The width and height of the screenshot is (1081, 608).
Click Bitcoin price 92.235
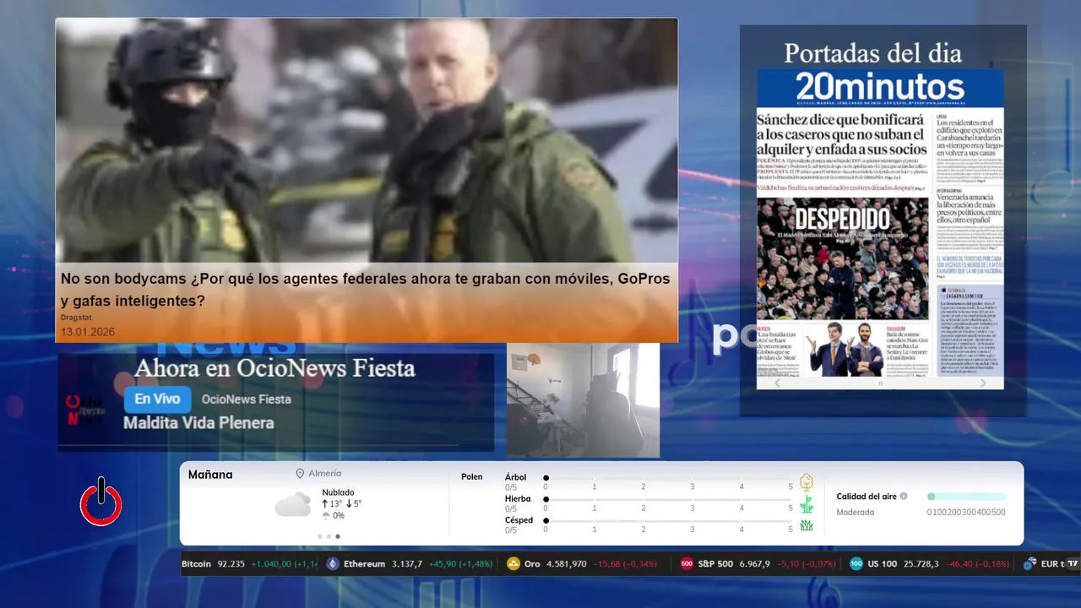(x=231, y=564)
